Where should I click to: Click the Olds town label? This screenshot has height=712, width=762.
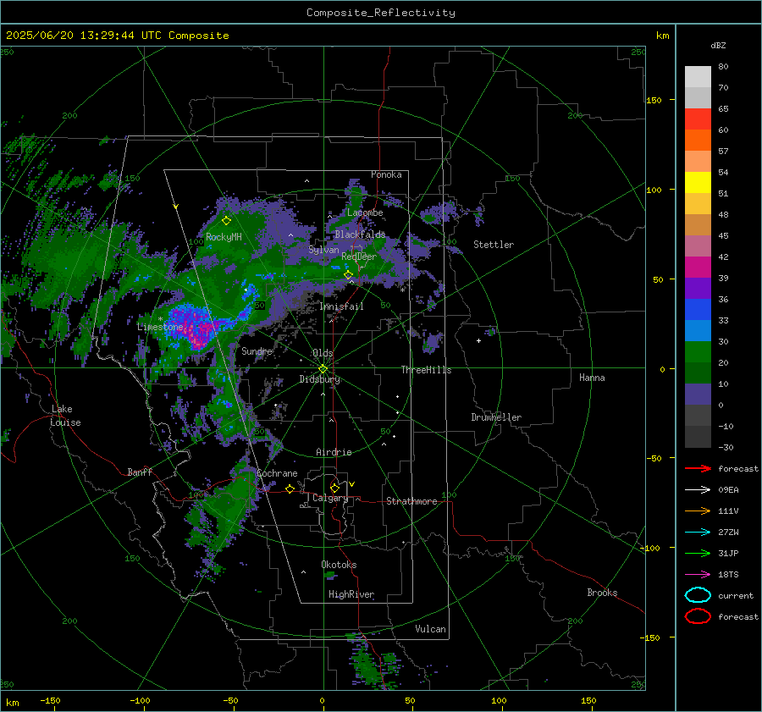pyautogui.click(x=323, y=353)
